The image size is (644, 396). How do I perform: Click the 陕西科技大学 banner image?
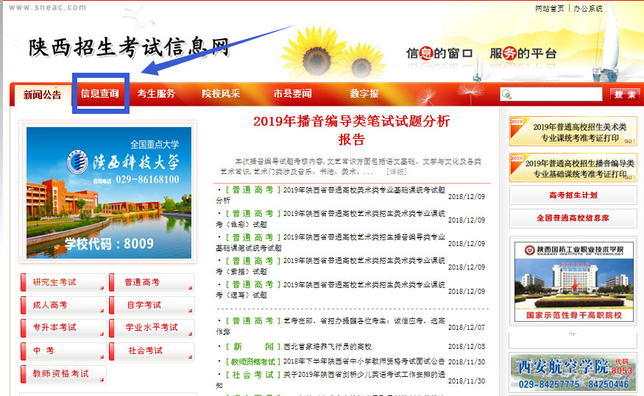click(109, 193)
